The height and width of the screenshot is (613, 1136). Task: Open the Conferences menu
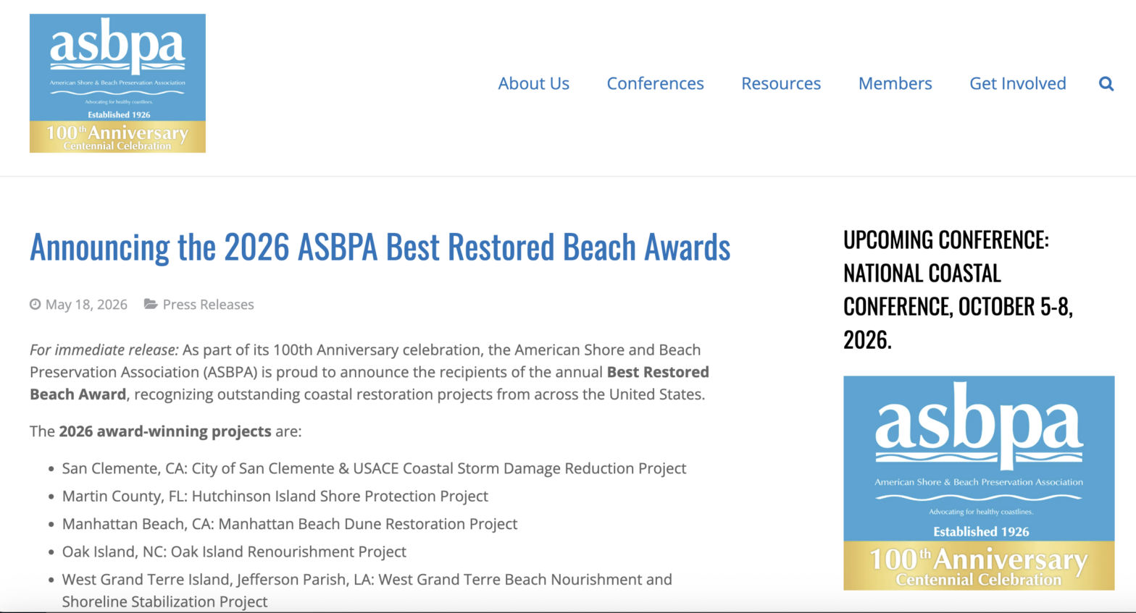click(x=656, y=84)
